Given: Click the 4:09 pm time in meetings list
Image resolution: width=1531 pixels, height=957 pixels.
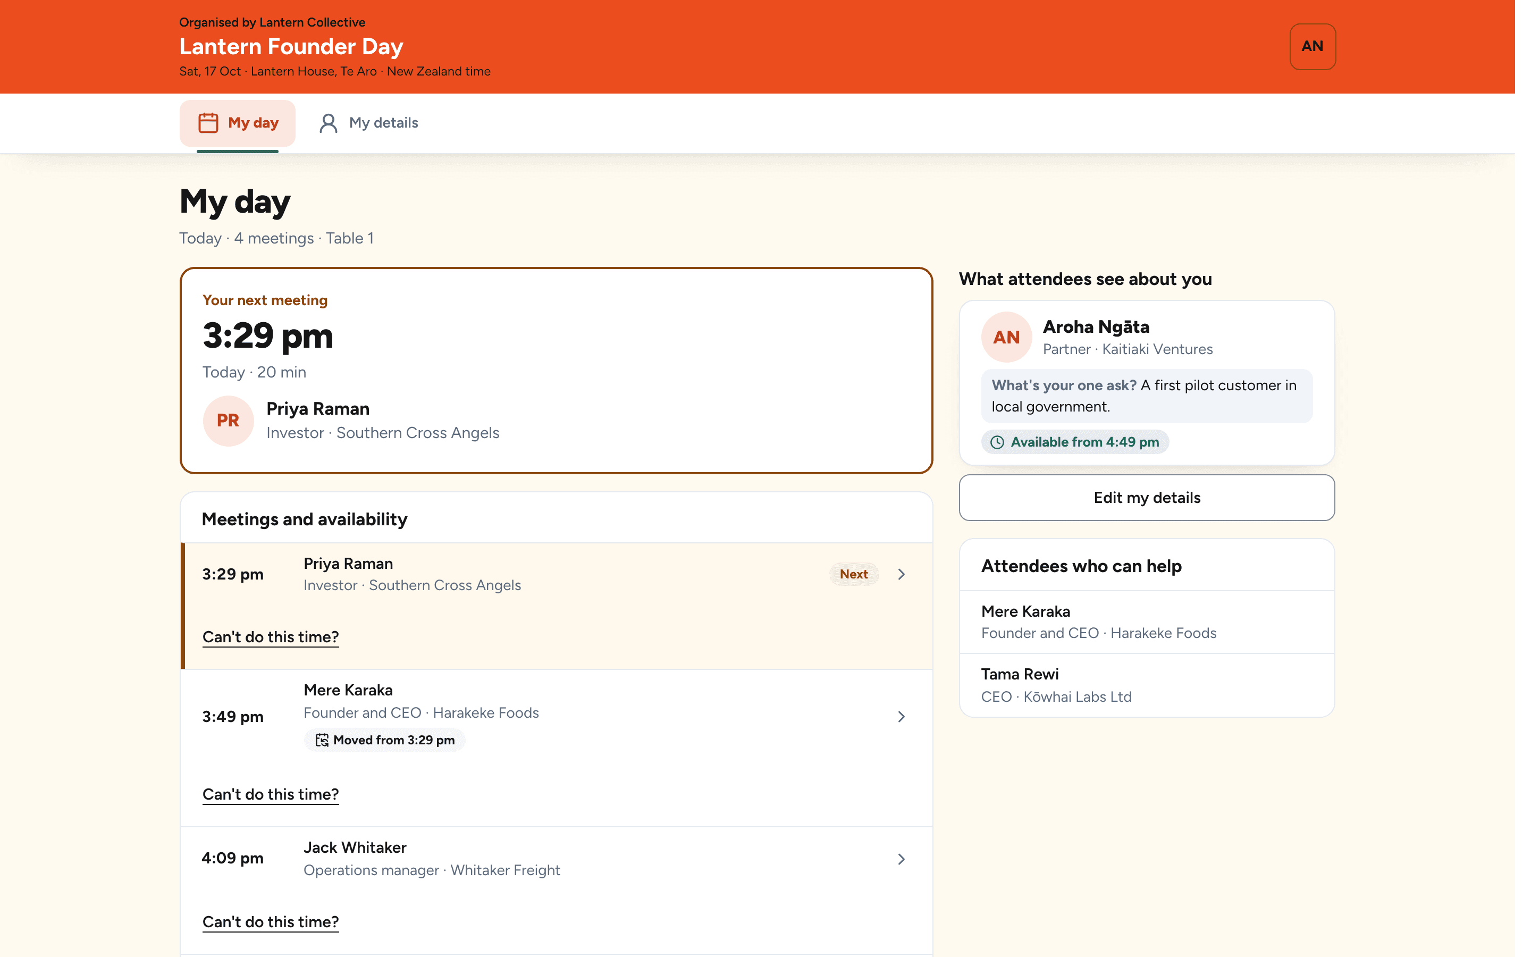Looking at the screenshot, I should click(x=233, y=858).
